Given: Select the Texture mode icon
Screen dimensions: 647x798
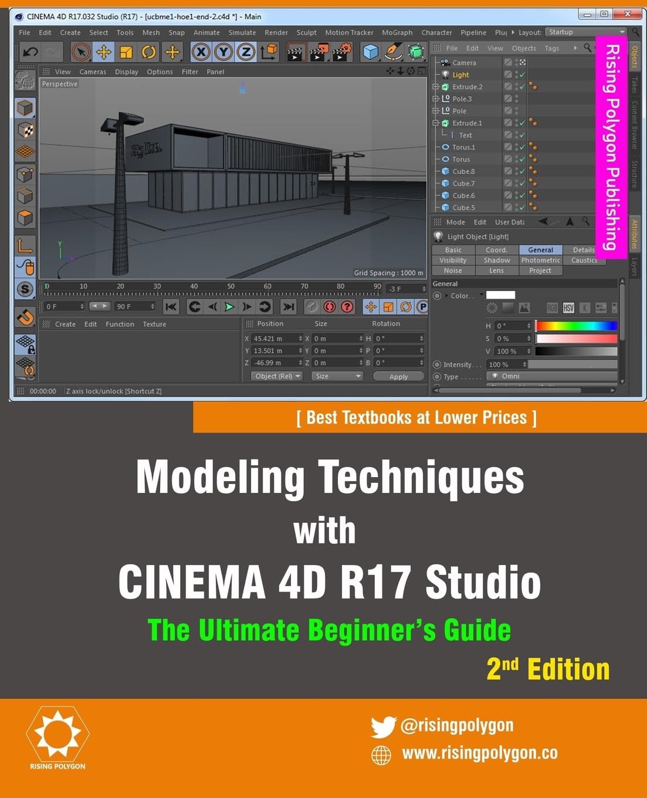Looking at the screenshot, I should [x=25, y=130].
